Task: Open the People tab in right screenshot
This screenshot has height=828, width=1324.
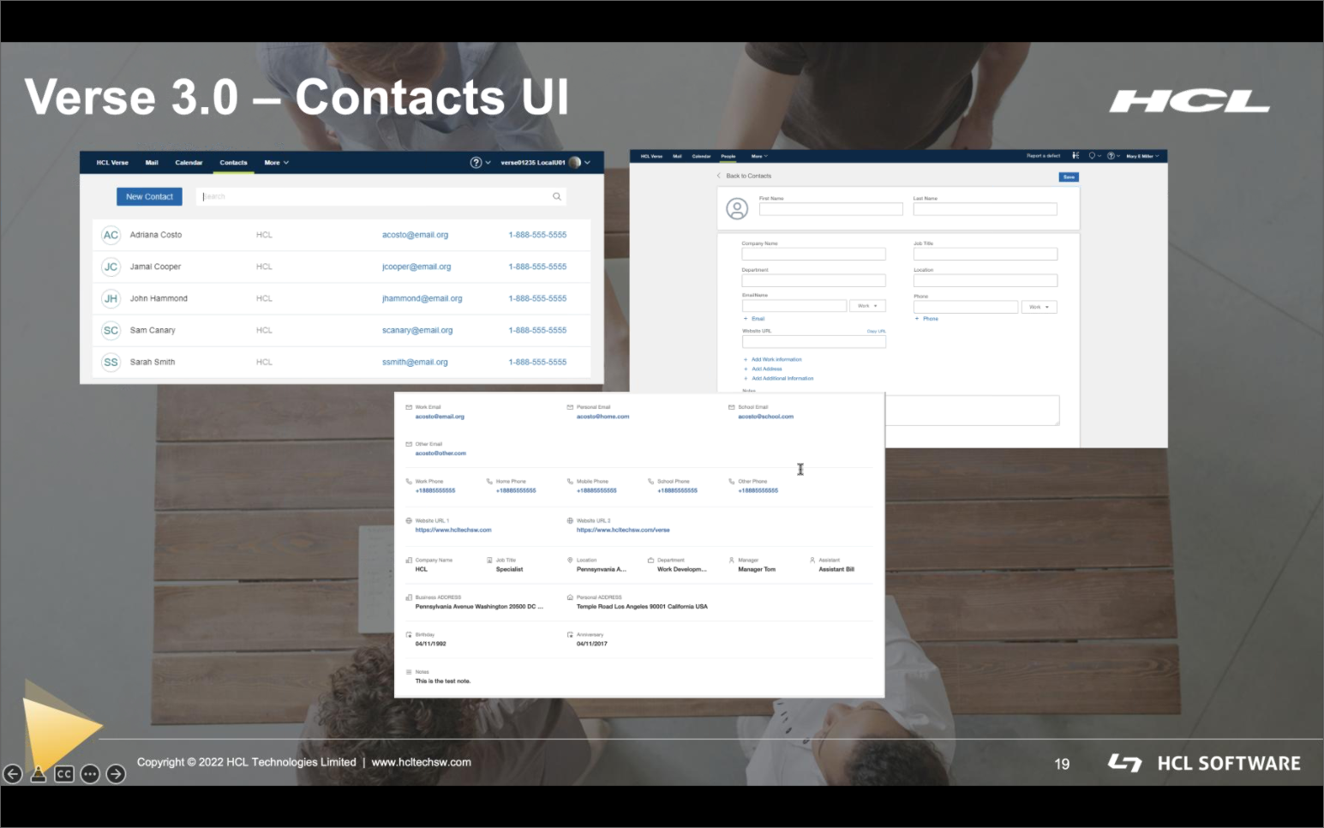Action: (x=728, y=156)
